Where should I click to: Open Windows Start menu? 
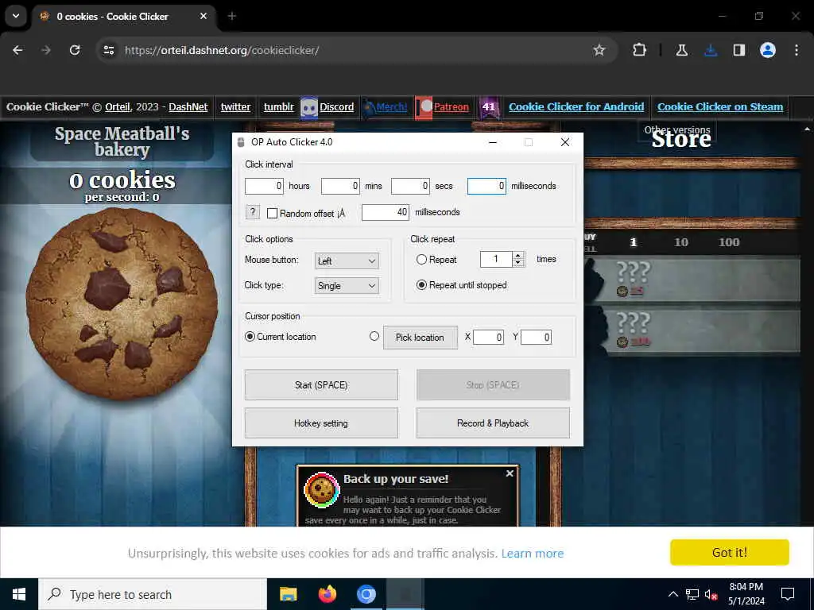point(19,594)
